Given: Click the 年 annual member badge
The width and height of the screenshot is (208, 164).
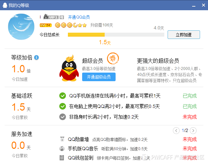Looking at the screenshot, I should point(62,17).
